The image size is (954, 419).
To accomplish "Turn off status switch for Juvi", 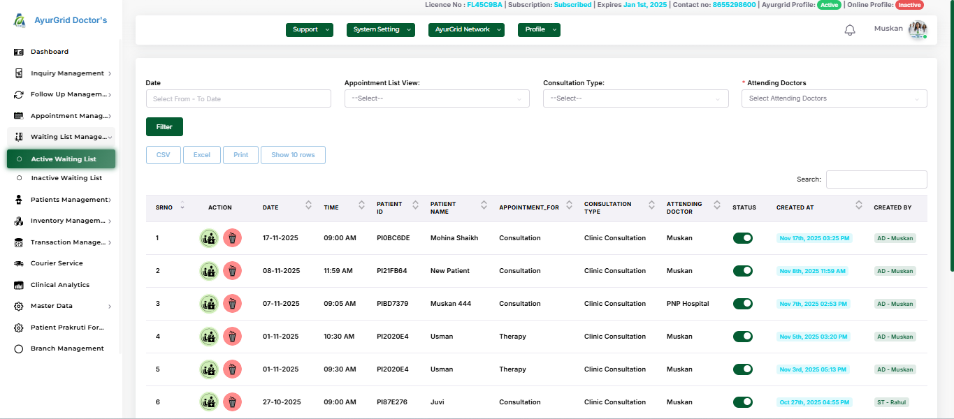I will tap(742, 402).
